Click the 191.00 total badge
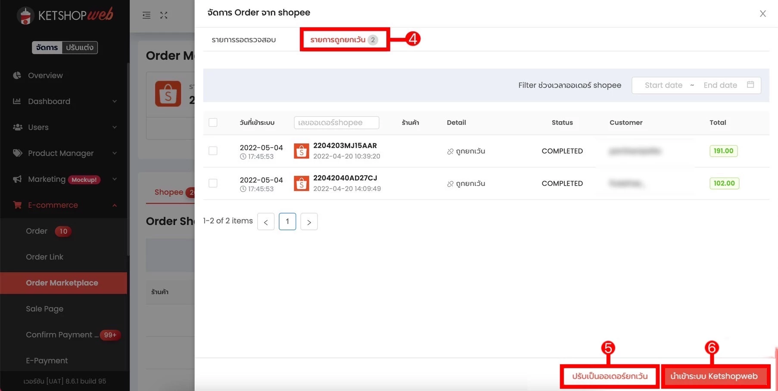The image size is (778, 391). 723,151
